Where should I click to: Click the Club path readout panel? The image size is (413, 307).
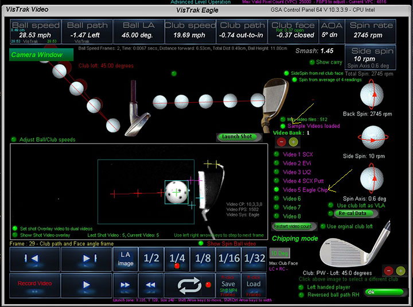pos(241,32)
